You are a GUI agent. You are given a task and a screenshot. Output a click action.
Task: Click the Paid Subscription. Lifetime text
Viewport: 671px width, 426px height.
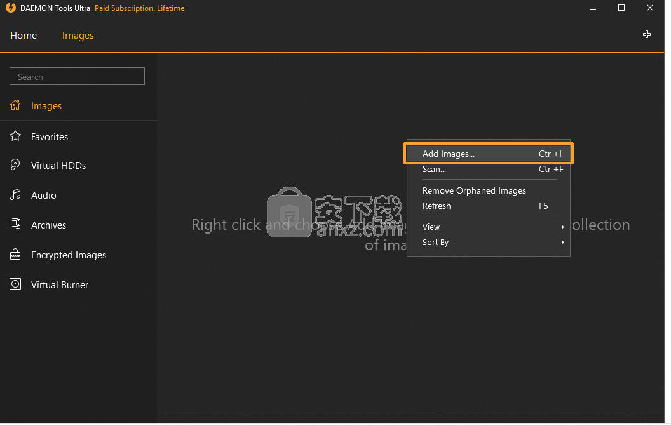[140, 8]
